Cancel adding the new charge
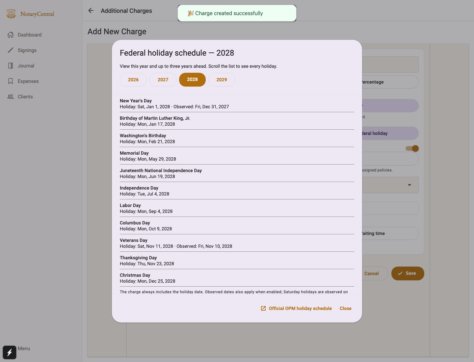474x362 pixels. [372, 273]
